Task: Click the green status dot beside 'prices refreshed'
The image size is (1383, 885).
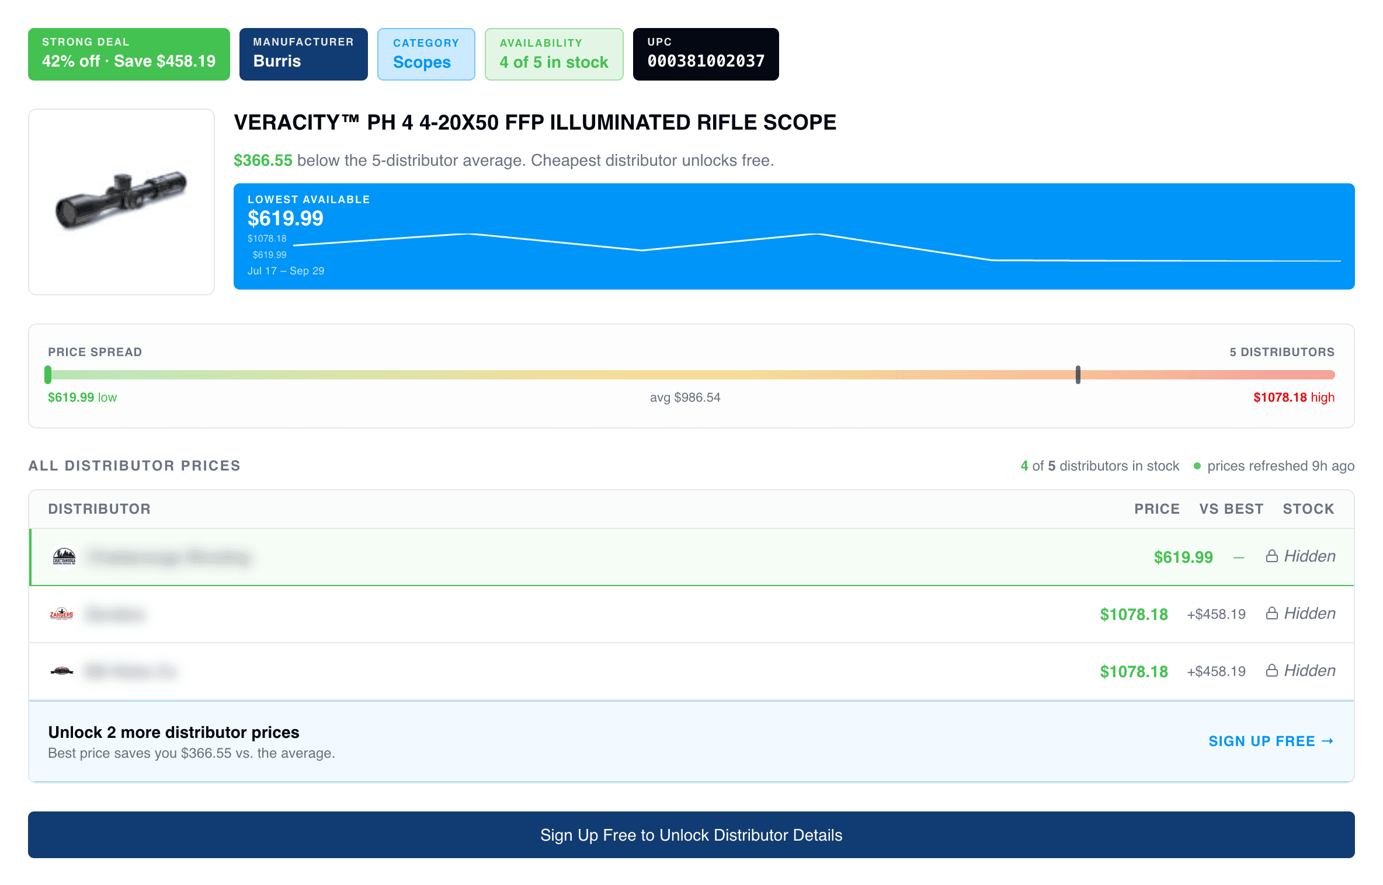Action: click(x=1197, y=466)
